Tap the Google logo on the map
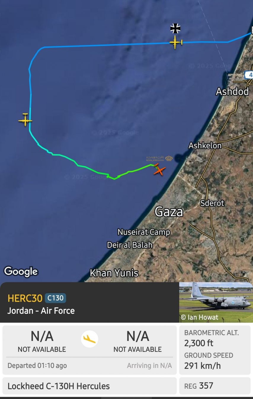 click(21, 271)
